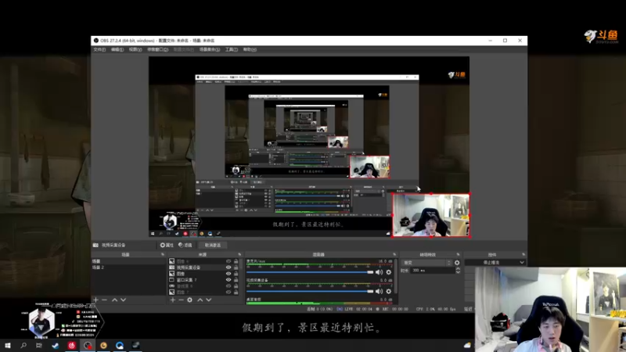The image size is (626, 352).
Task: Adjust the 视频采集设备 mixer volume slider
Action: point(310,291)
